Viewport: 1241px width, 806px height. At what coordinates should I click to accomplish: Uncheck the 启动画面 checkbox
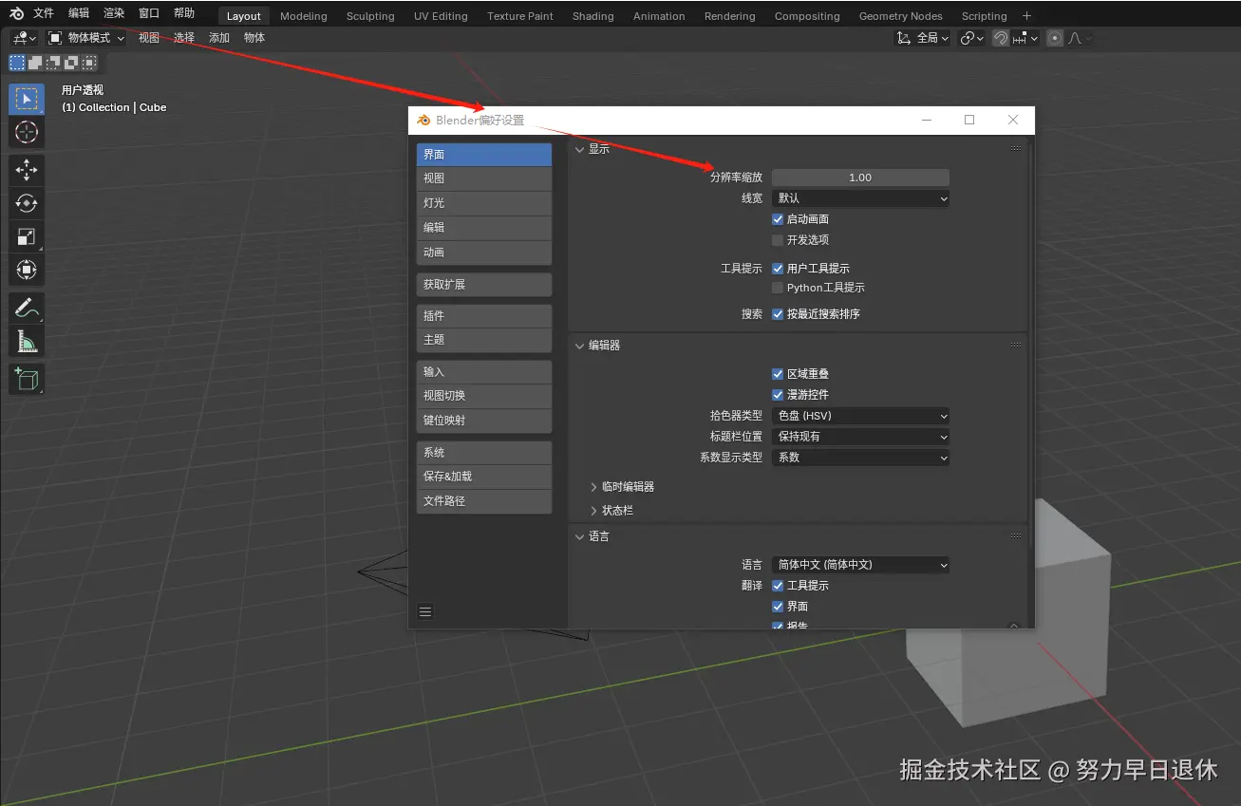tap(778, 219)
